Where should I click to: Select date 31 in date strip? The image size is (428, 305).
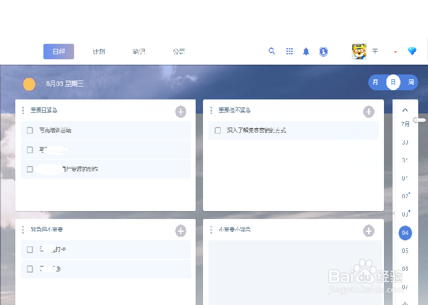405,160
